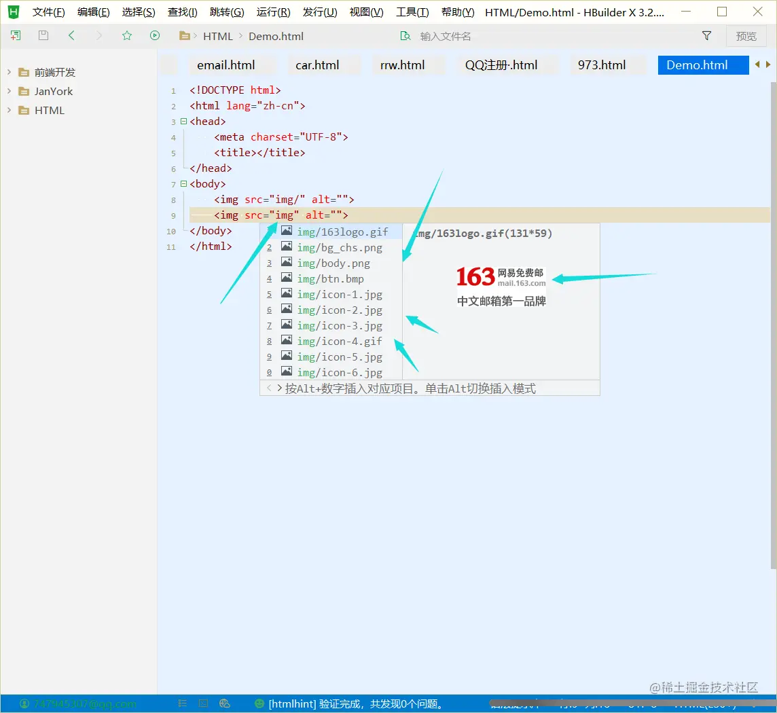Viewport: 777px width, 713px height.
Task: Open the 运行(R) menu
Action: (273, 12)
